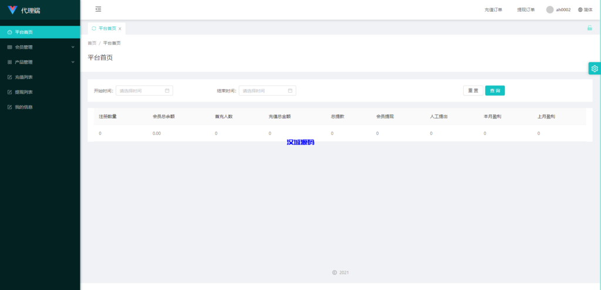Open 产品管理 sidebar menu
601x290 pixels.
40,62
